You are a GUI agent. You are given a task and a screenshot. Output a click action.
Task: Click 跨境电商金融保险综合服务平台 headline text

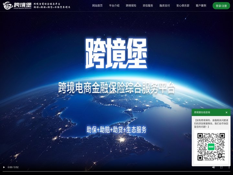coord(116,88)
